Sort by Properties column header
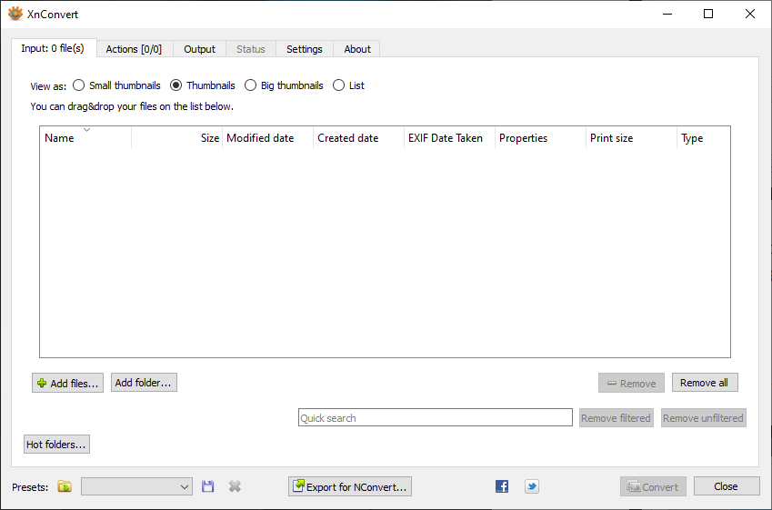Screen dimensions: 772x510 pos(540,138)
